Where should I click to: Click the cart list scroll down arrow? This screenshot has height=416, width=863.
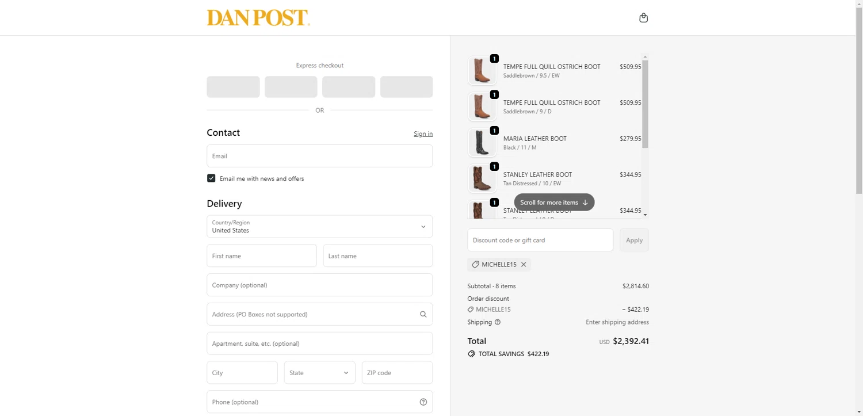click(x=645, y=215)
